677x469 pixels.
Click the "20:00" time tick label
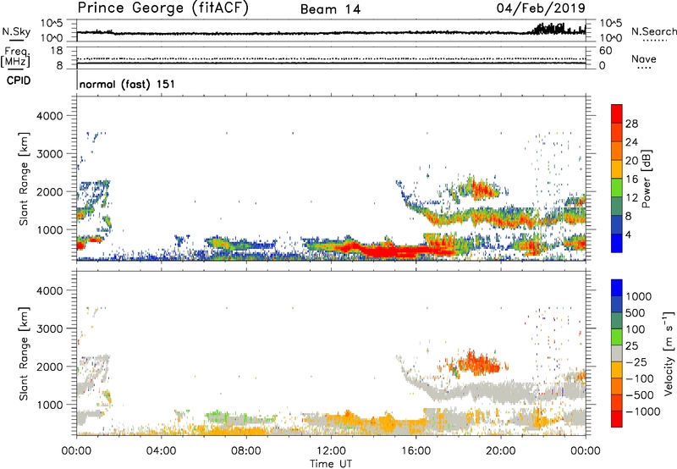pyautogui.click(x=501, y=451)
